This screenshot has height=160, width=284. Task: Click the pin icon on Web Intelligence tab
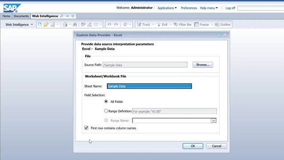67,16
